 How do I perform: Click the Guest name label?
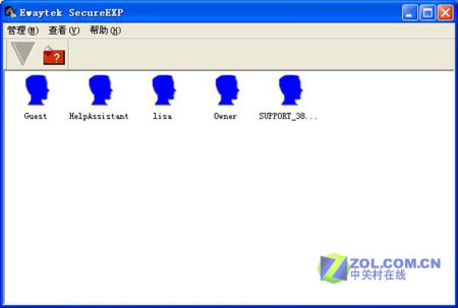pyautogui.click(x=35, y=116)
